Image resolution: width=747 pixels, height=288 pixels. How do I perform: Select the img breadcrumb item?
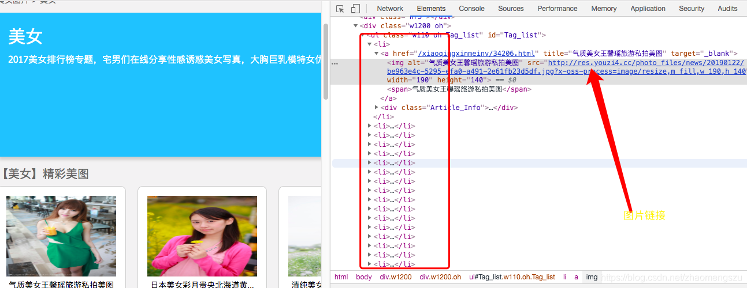592,277
